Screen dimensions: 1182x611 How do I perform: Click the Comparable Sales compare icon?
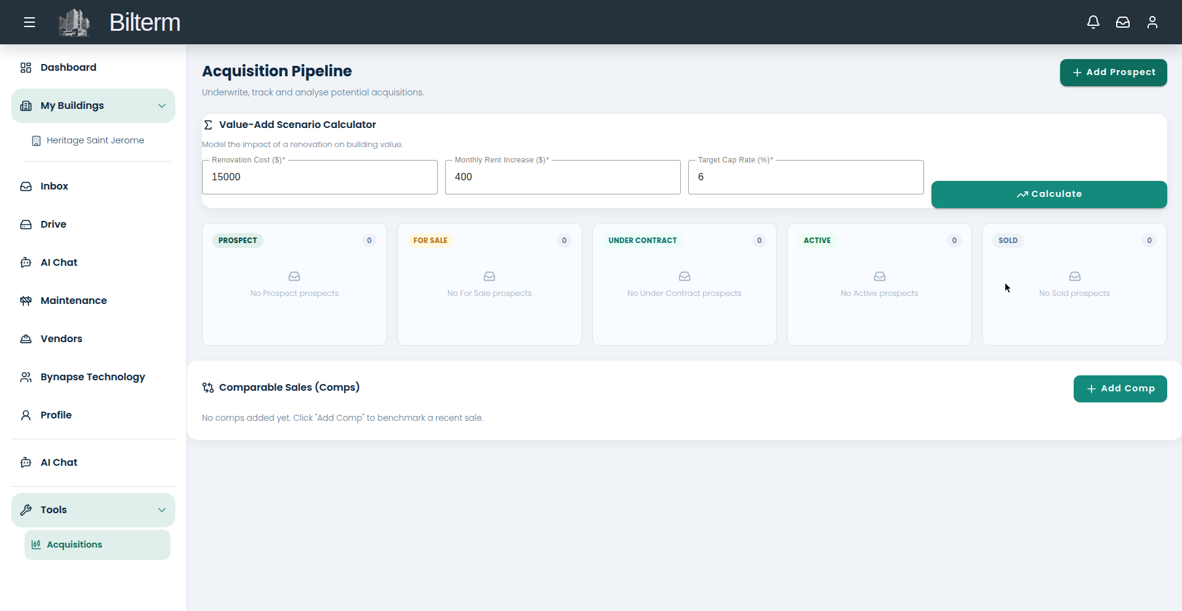click(x=208, y=388)
